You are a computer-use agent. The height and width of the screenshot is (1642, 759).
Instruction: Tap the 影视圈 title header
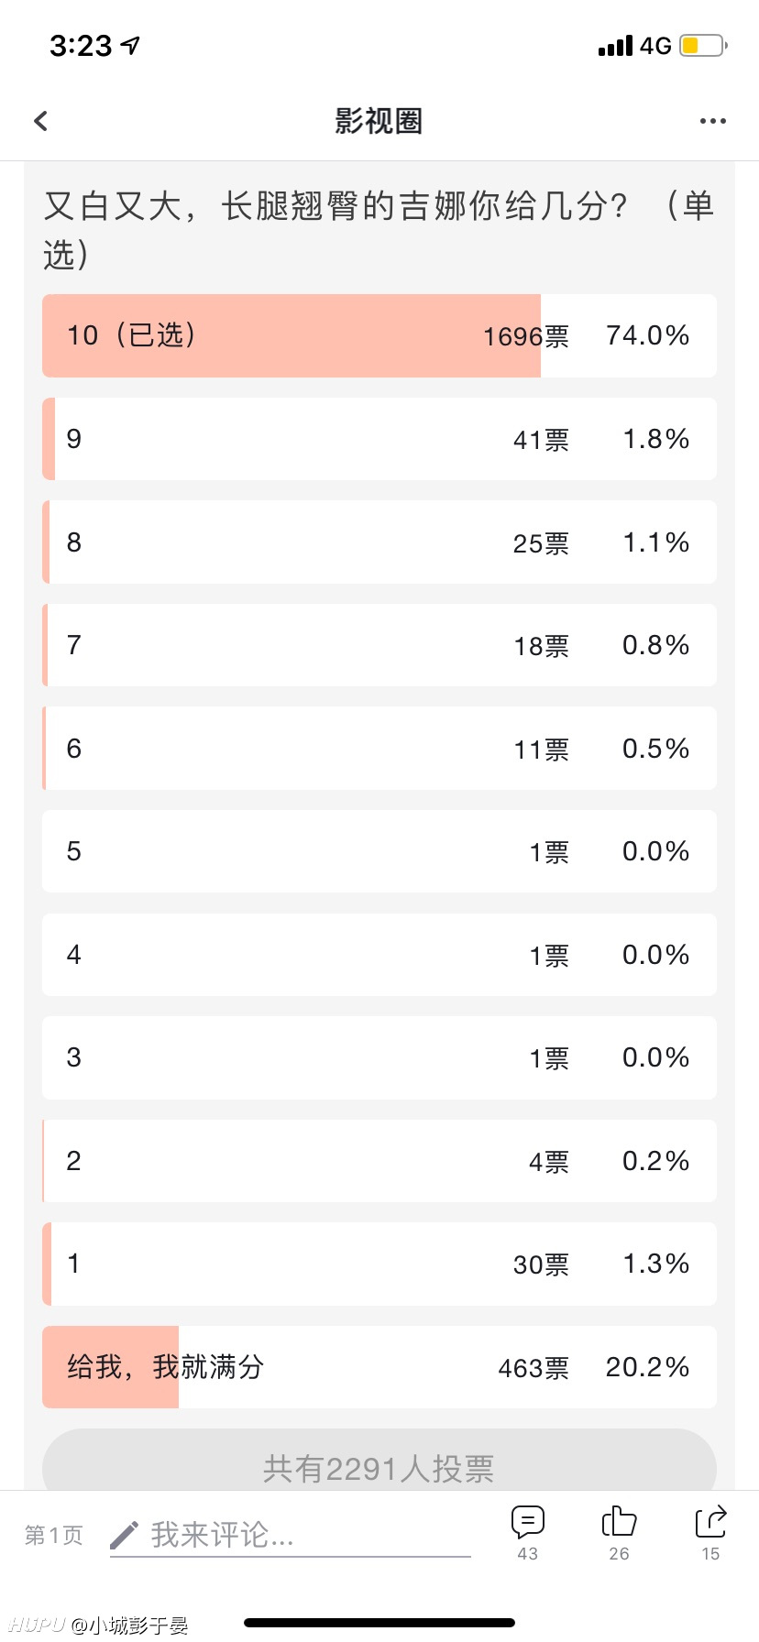click(x=379, y=121)
